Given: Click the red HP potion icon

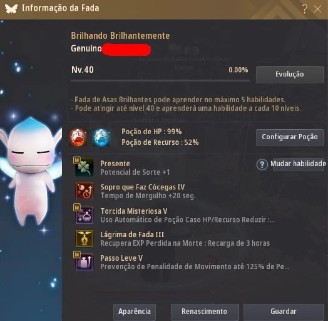Looking at the screenshot, I should point(78,137).
